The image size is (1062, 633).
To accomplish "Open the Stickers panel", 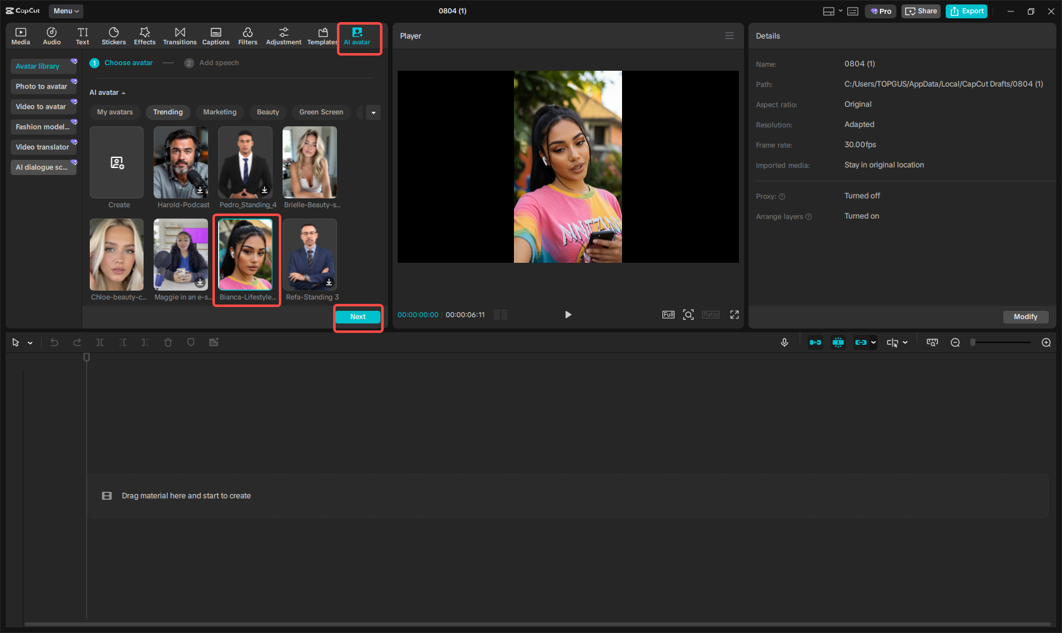I will coord(114,35).
